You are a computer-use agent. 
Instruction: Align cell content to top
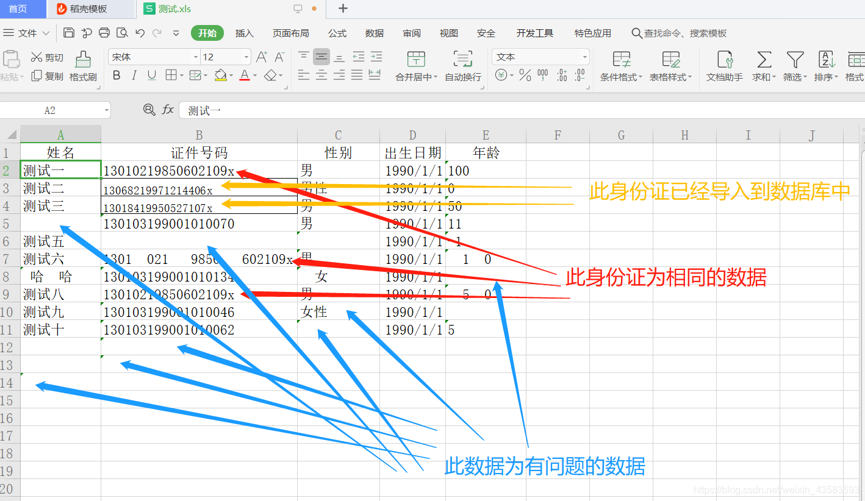coord(304,57)
